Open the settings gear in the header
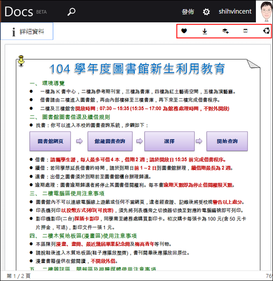This screenshot has height=281, width=273. pyautogui.click(x=206, y=12)
